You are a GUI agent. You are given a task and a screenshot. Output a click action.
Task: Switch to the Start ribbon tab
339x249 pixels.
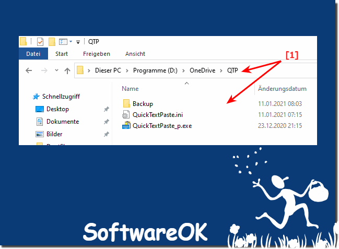[x=62, y=54]
